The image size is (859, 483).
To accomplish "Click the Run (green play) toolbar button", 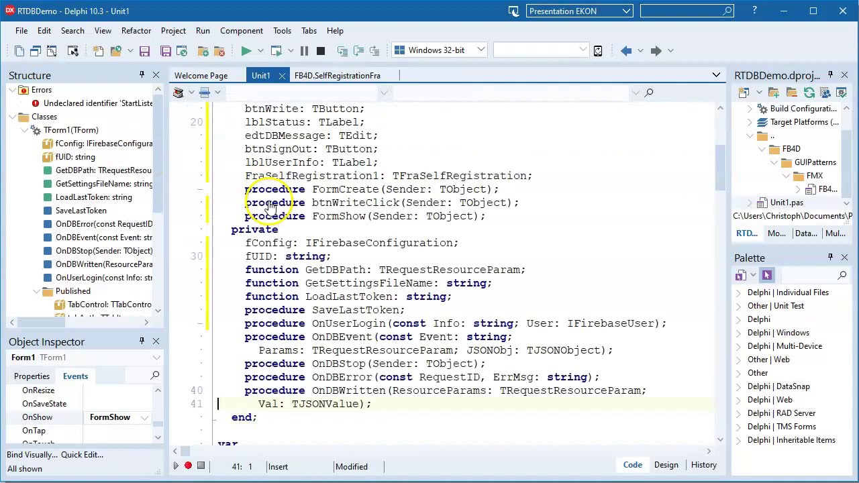I will point(246,50).
